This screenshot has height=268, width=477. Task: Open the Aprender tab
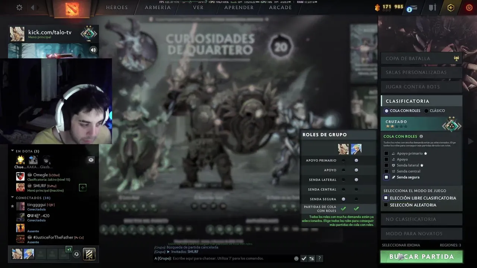(239, 7)
